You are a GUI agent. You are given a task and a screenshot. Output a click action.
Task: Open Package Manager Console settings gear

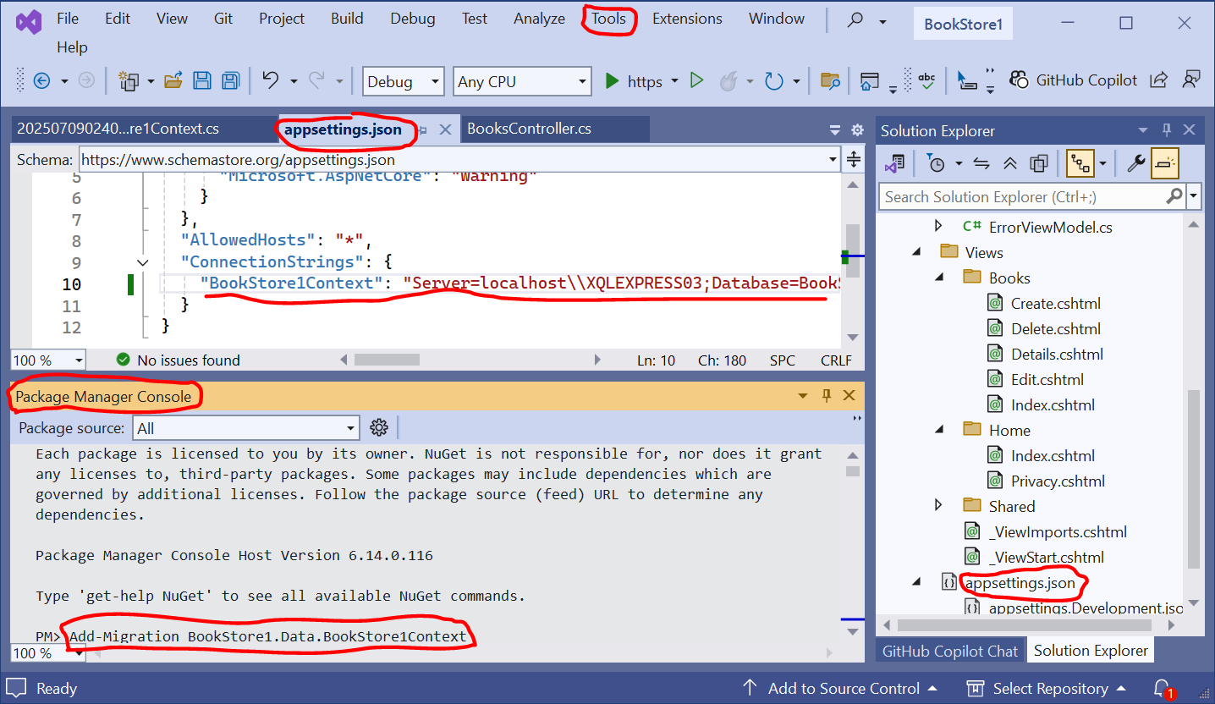379,427
